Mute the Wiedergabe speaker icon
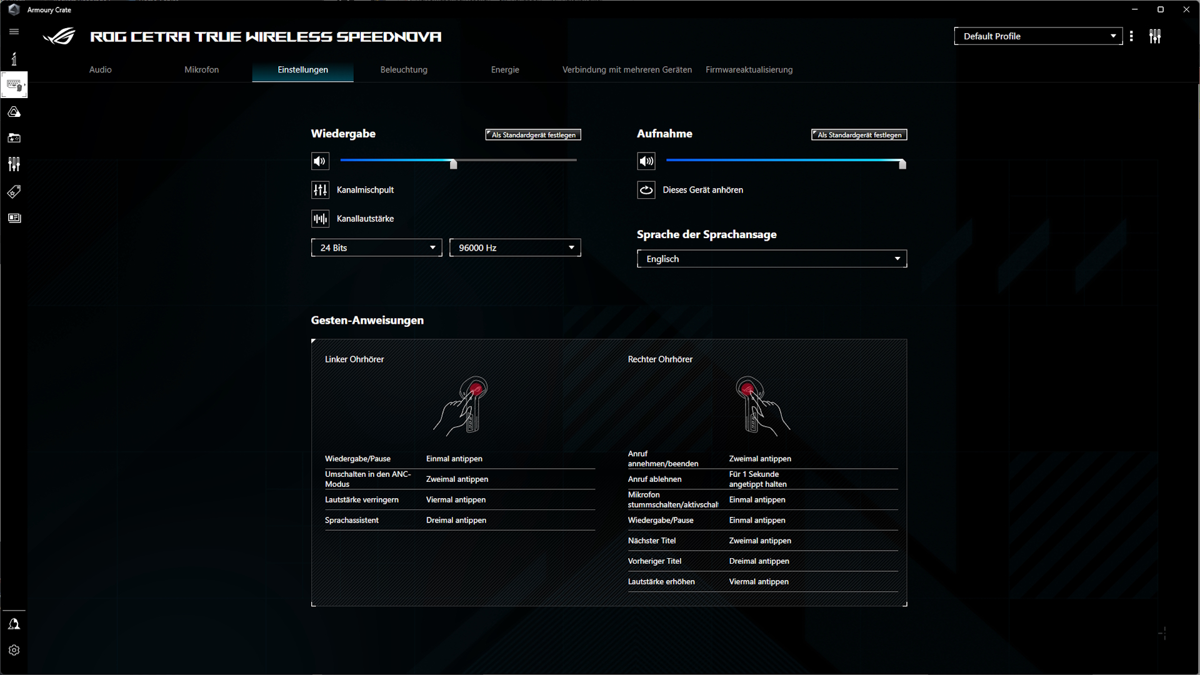The height and width of the screenshot is (675, 1200). click(x=319, y=161)
